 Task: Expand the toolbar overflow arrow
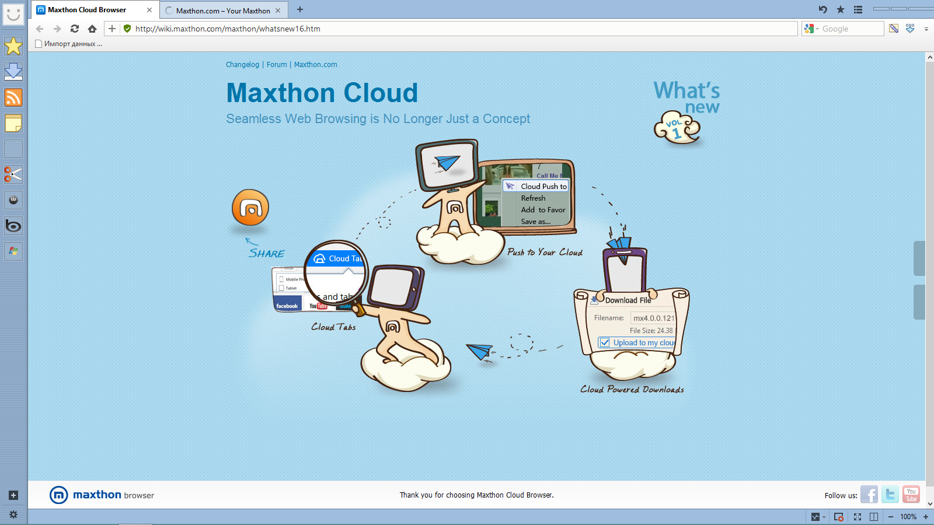click(926, 29)
